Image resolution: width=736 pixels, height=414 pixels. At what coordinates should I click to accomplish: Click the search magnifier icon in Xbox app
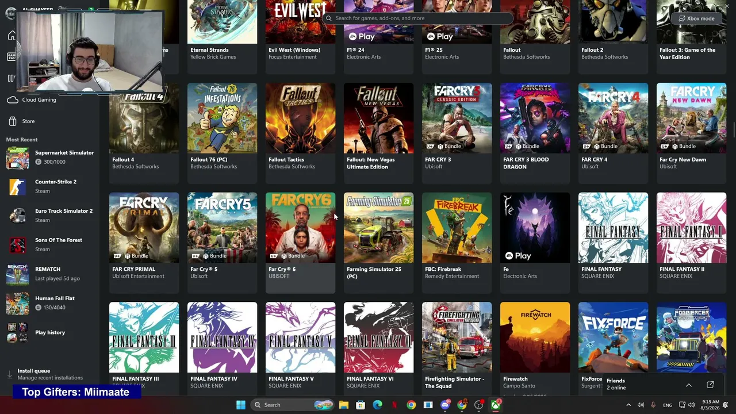coord(329,18)
